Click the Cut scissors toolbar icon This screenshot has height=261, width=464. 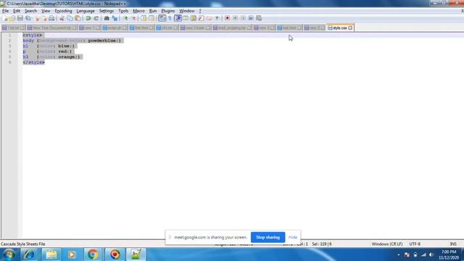coord(62,18)
